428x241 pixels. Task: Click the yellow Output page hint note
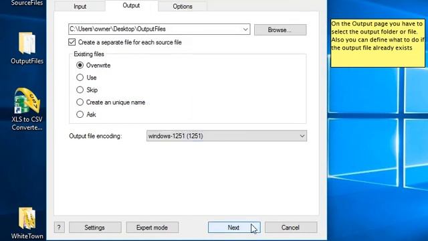click(x=378, y=43)
